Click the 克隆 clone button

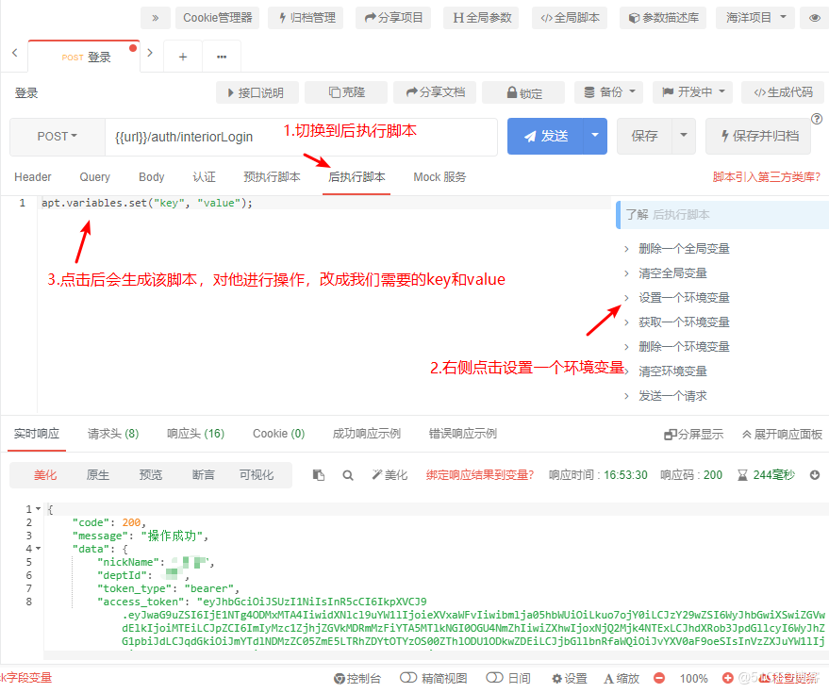click(346, 92)
